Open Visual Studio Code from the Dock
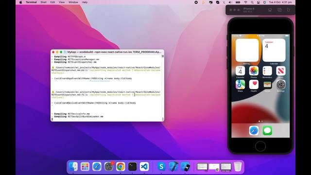This screenshot has width=311, height=175. tap(144, 166)
